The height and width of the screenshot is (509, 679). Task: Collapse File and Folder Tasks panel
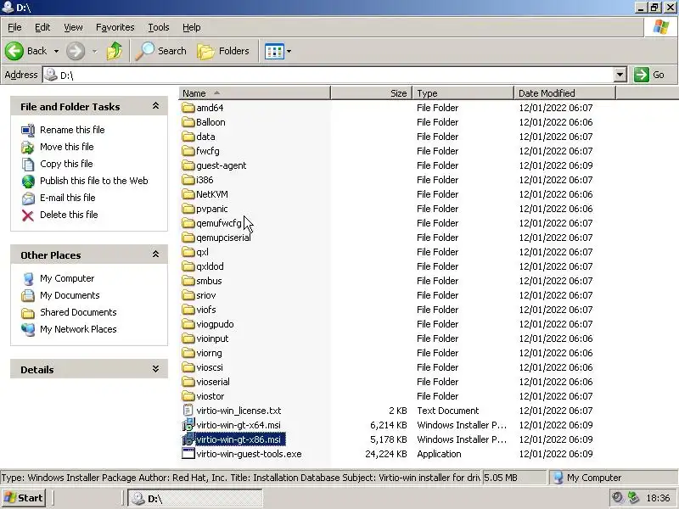point(155,106)
